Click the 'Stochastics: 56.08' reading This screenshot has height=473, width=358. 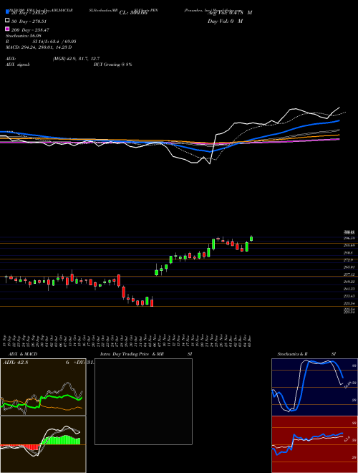point(23,36)
